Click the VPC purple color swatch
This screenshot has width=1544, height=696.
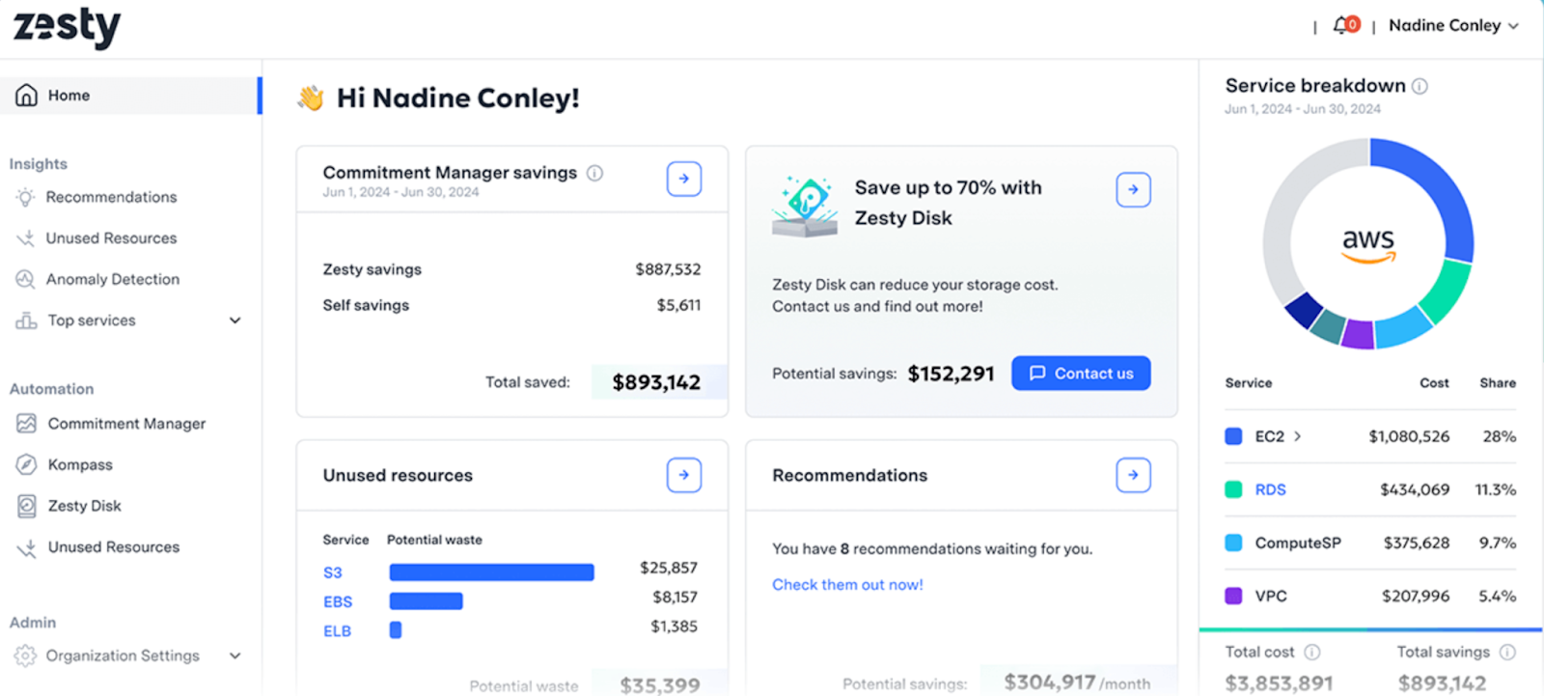[1233, 596]
